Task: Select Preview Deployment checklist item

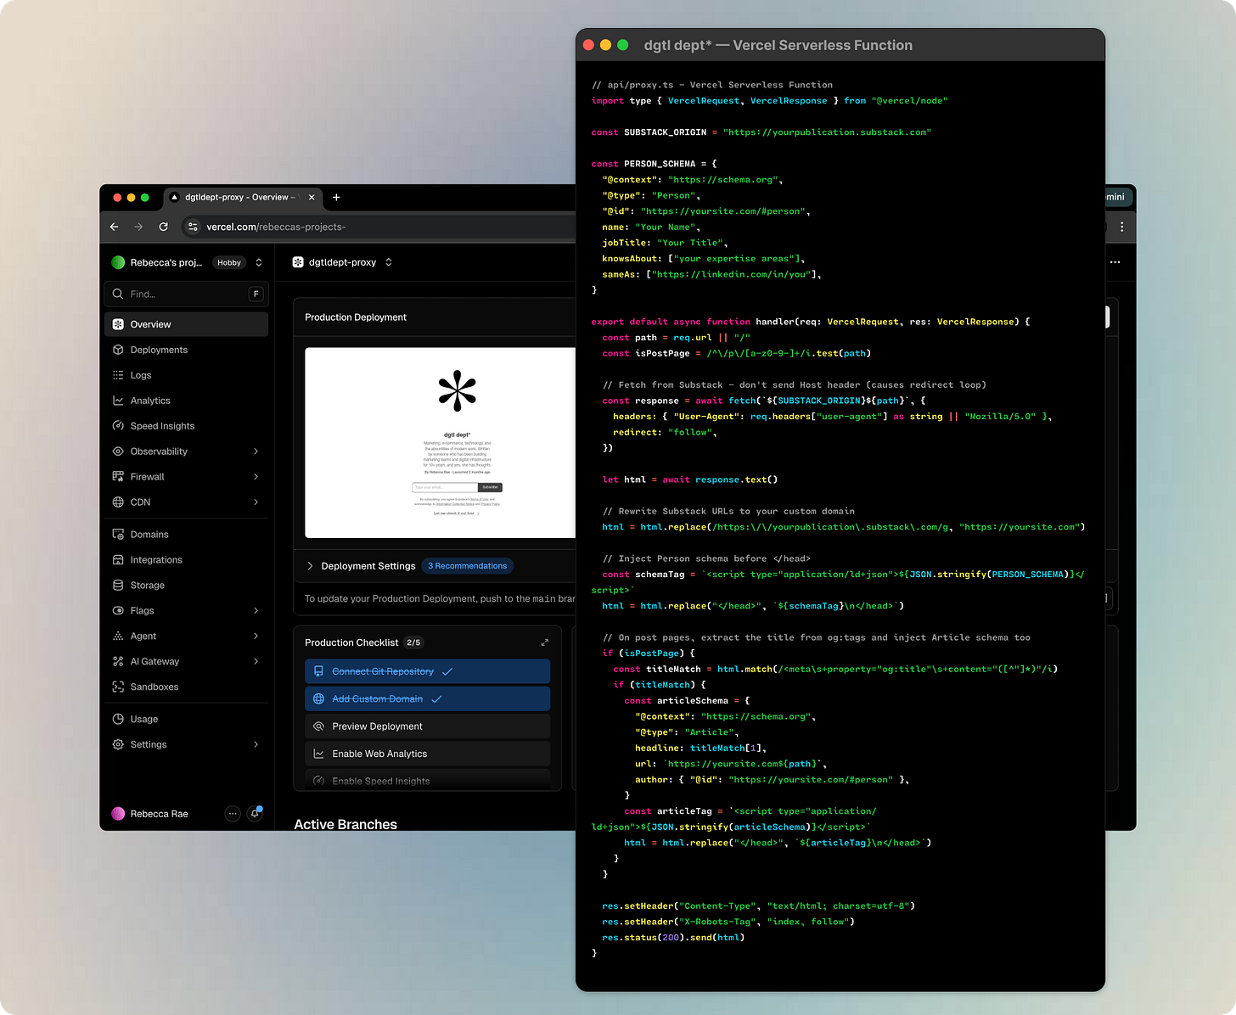Action: pyautogui.click(x=427, y=726)
